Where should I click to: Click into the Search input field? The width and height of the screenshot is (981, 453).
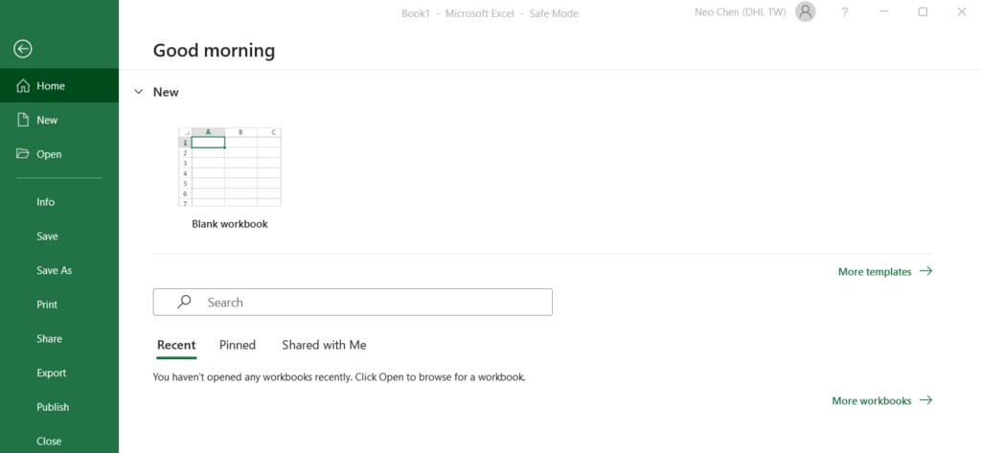point(353,303)
